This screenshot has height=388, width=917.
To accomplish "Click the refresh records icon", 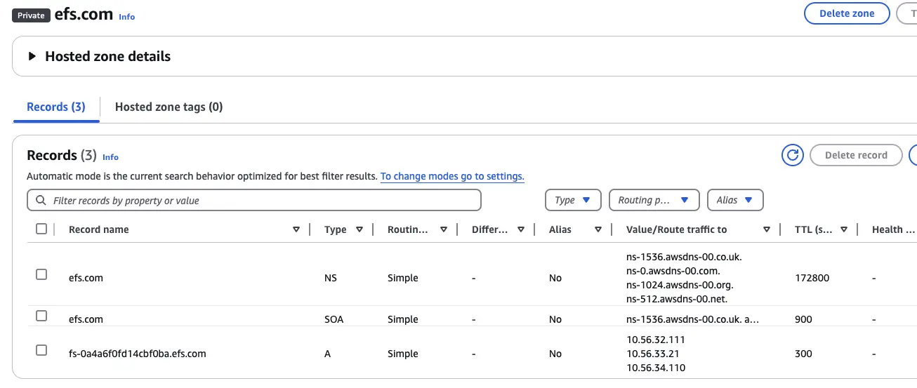I will click(793, 155).
